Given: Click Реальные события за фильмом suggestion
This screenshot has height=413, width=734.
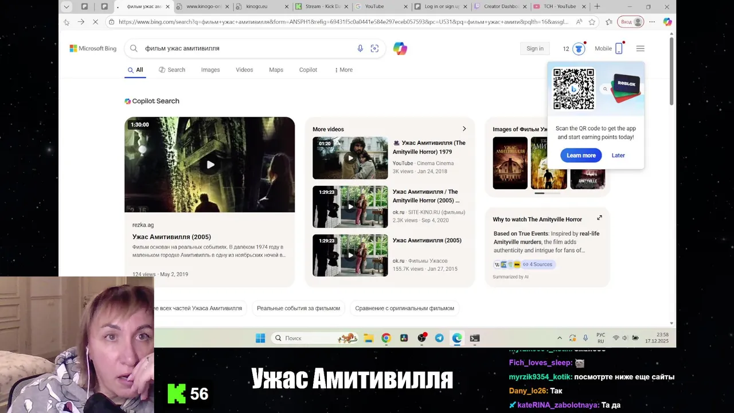Looking at the screenshot, I should click(x=298, y=308).
